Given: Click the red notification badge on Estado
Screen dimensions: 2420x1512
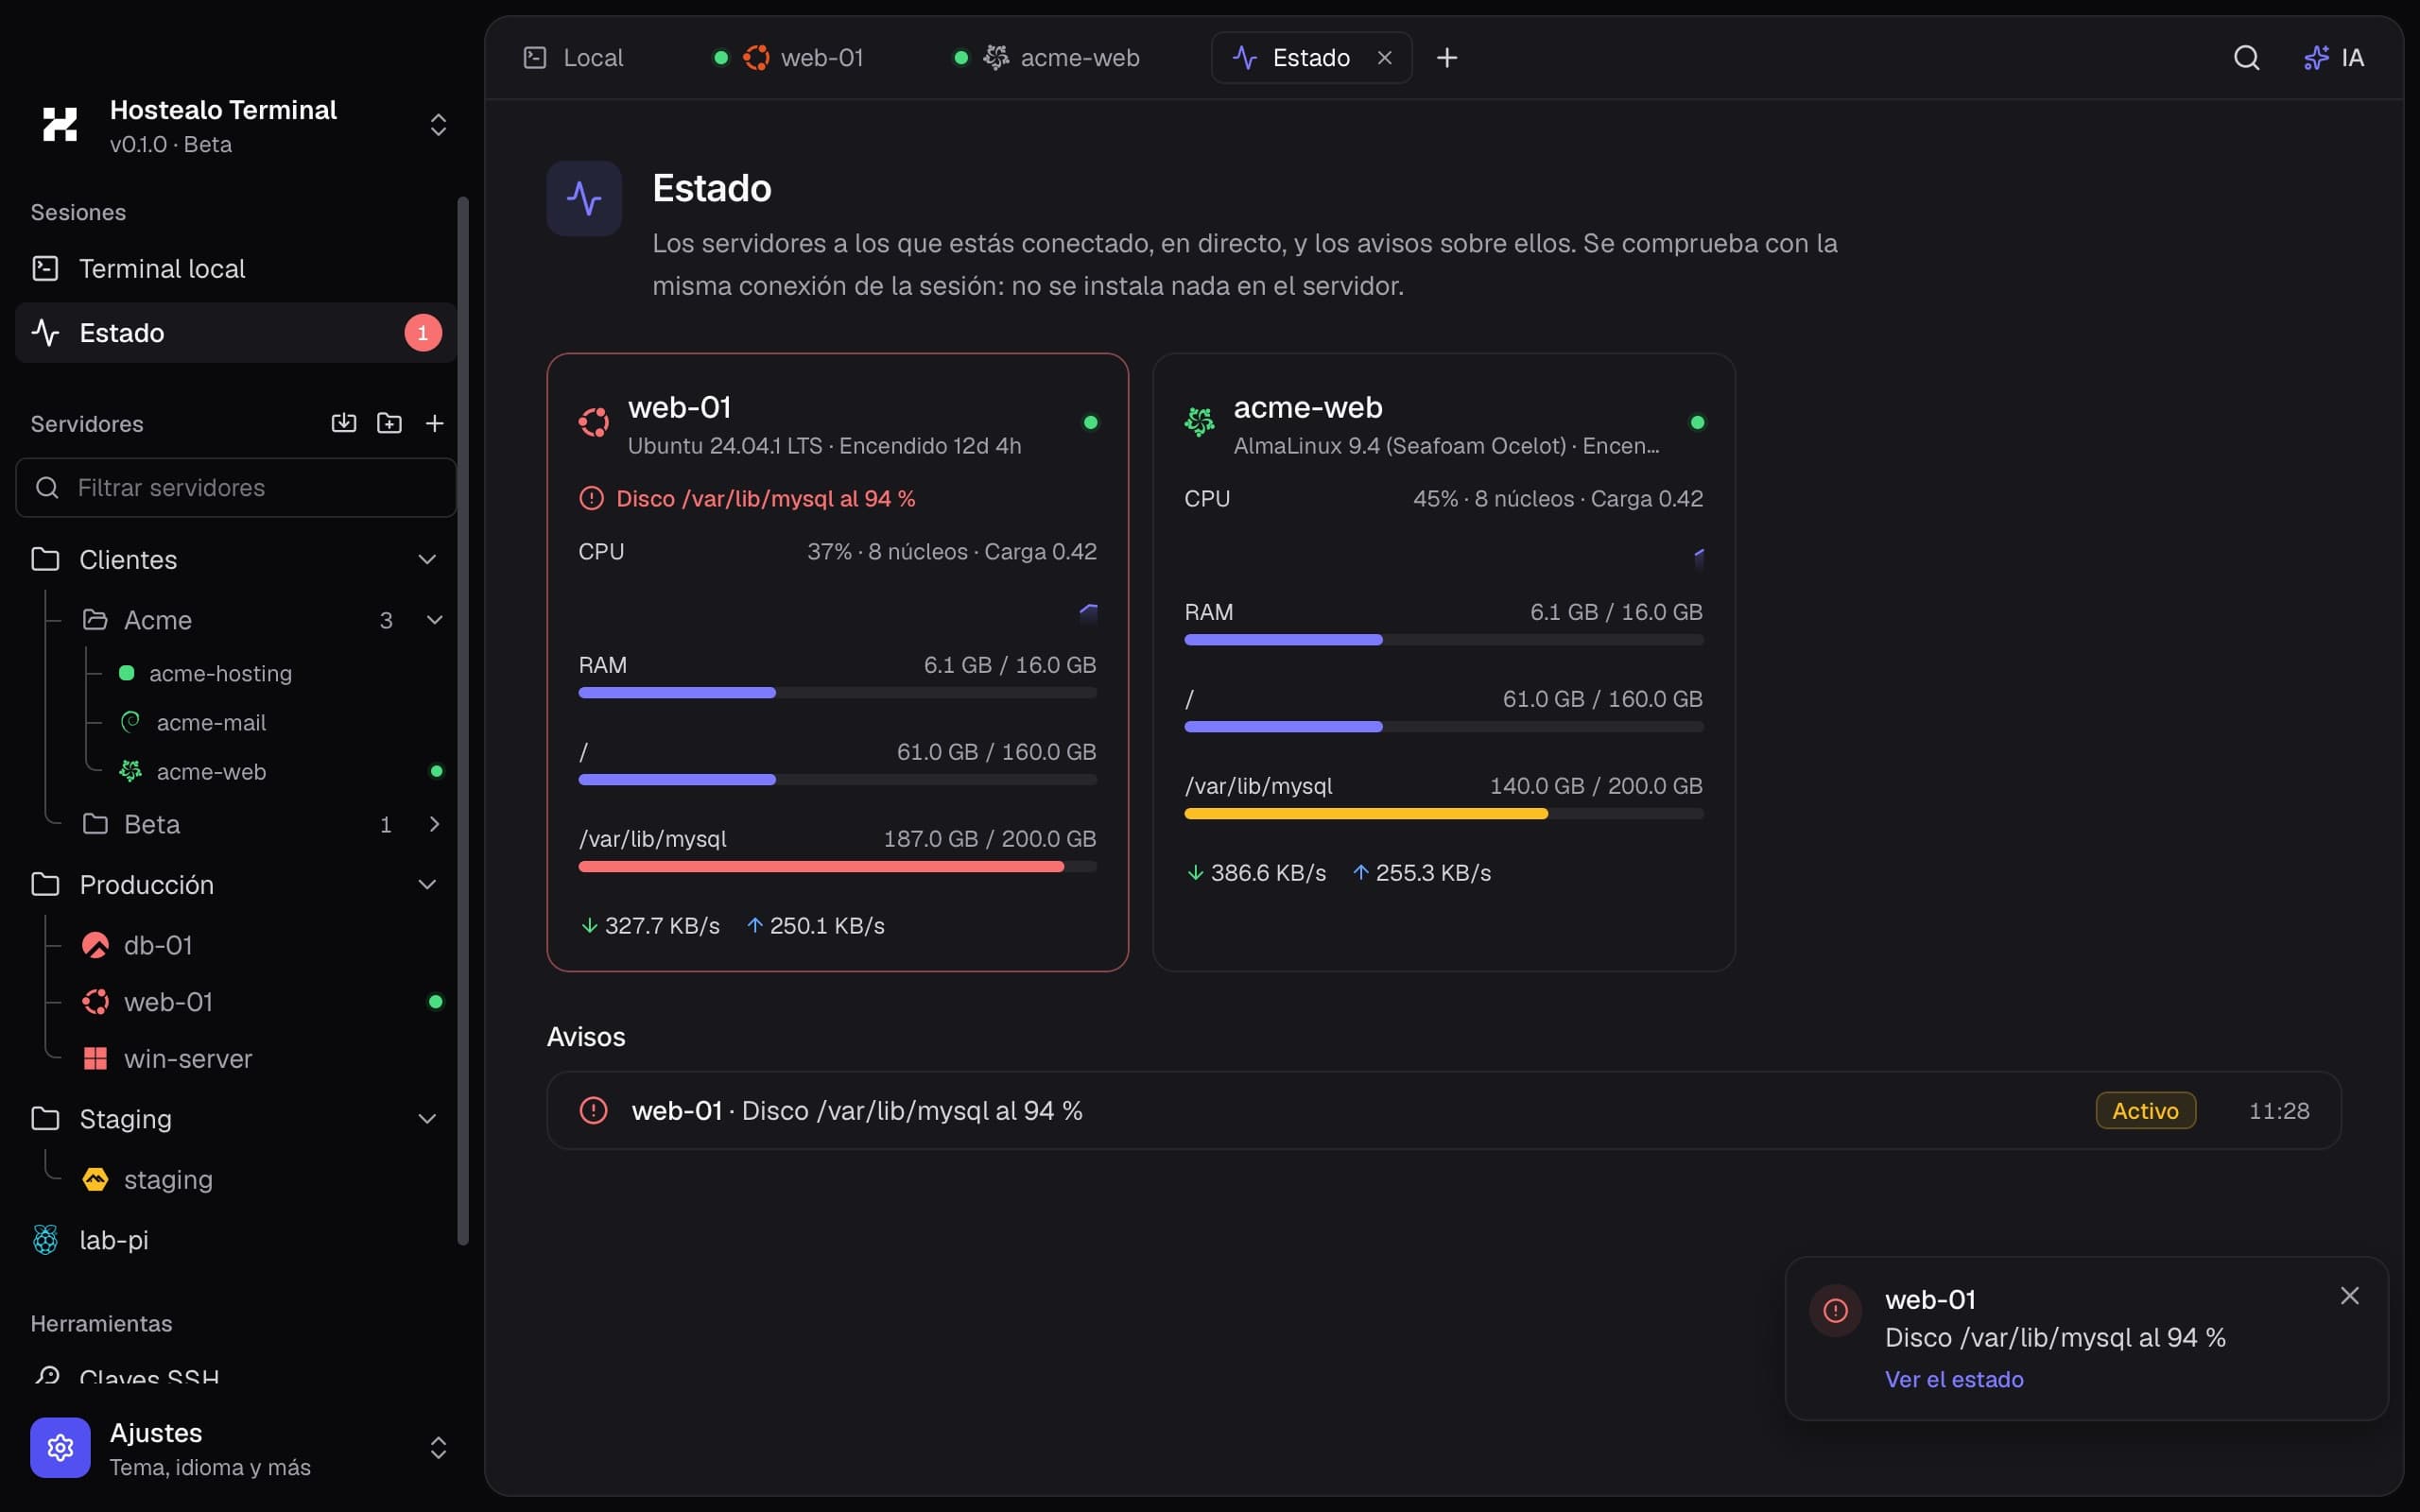Looking at the screenshot, I should pos(423,333).
